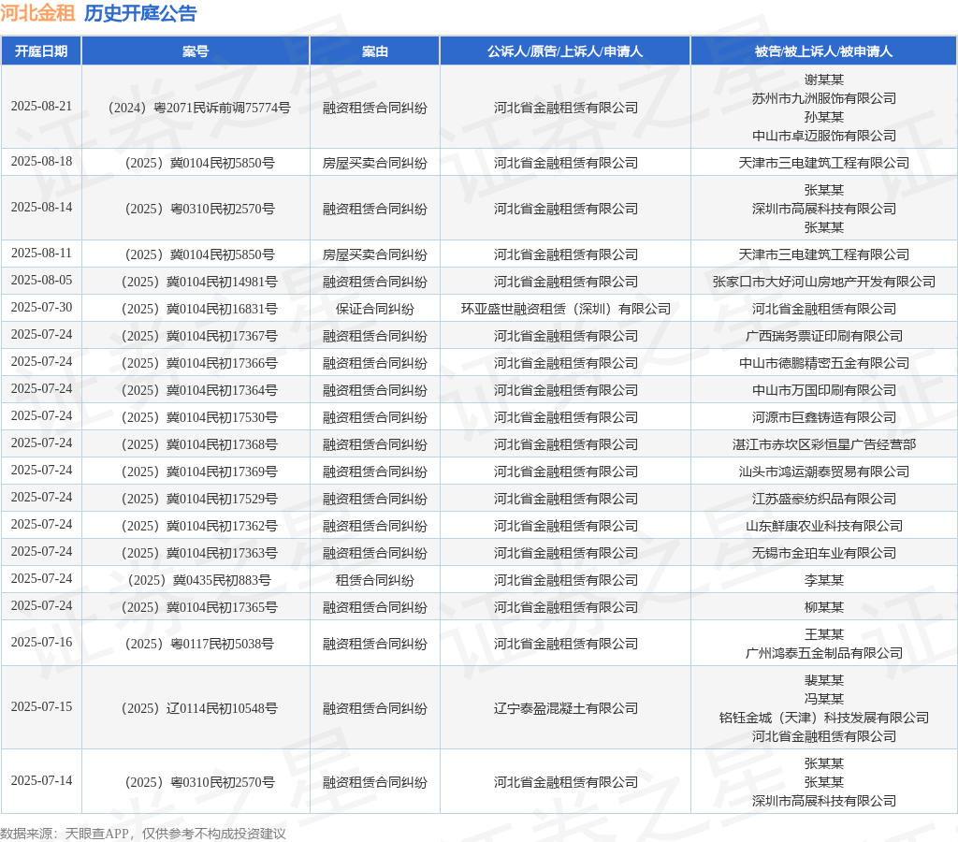This screenshot has width=958, height=842.
Task: Click the date 2025-07-30
Action: (x=41, y=308)
